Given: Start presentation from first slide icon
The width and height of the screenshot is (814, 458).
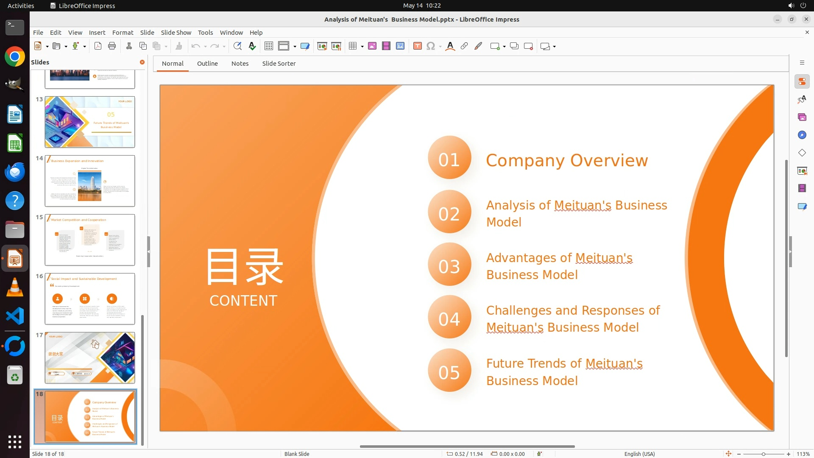Looking at the screenshot, I should point(322,46).
